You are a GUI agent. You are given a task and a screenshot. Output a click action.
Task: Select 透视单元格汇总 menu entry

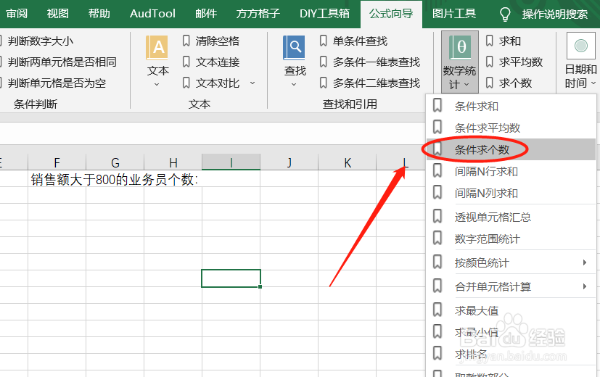point(511,217)
